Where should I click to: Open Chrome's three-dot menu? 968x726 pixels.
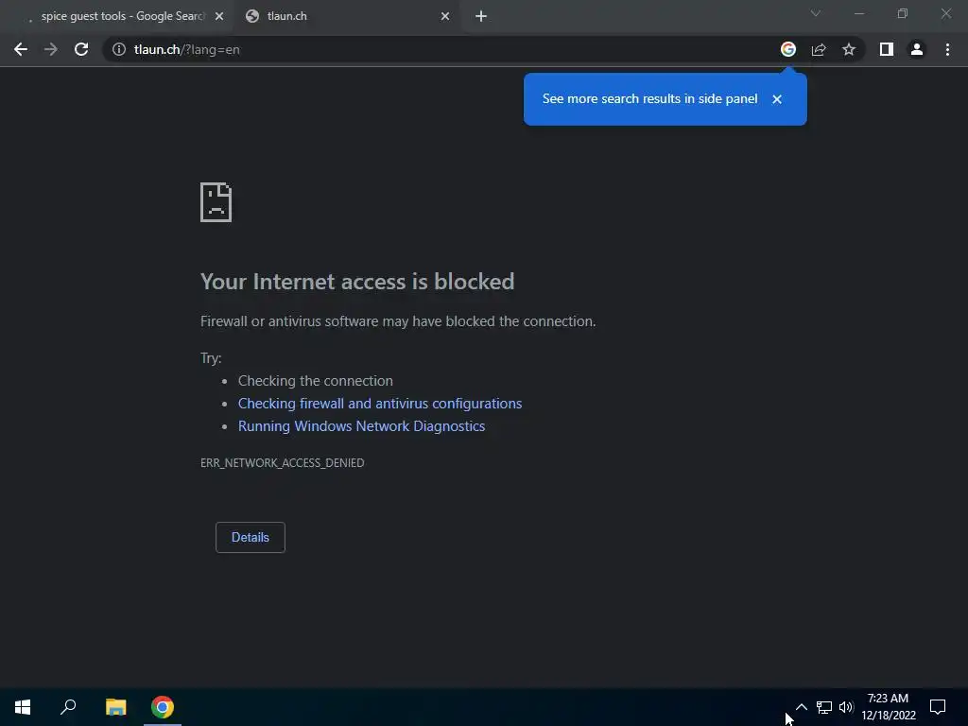click(947, 49)
